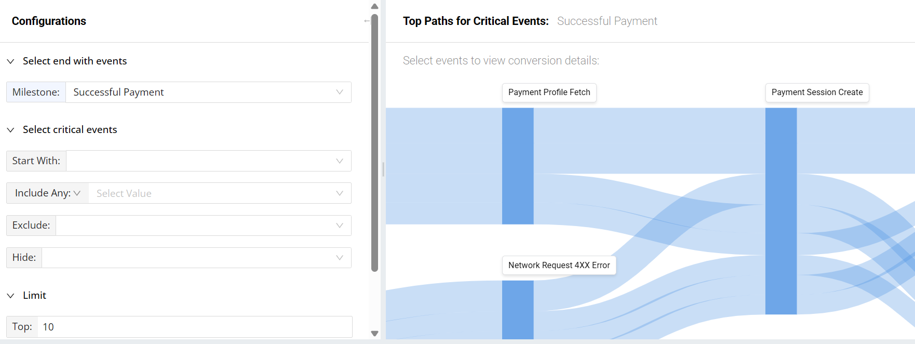Open the Select Value dropdown
Viewport: 915px width, 344px height.
(x=219, y=193)
